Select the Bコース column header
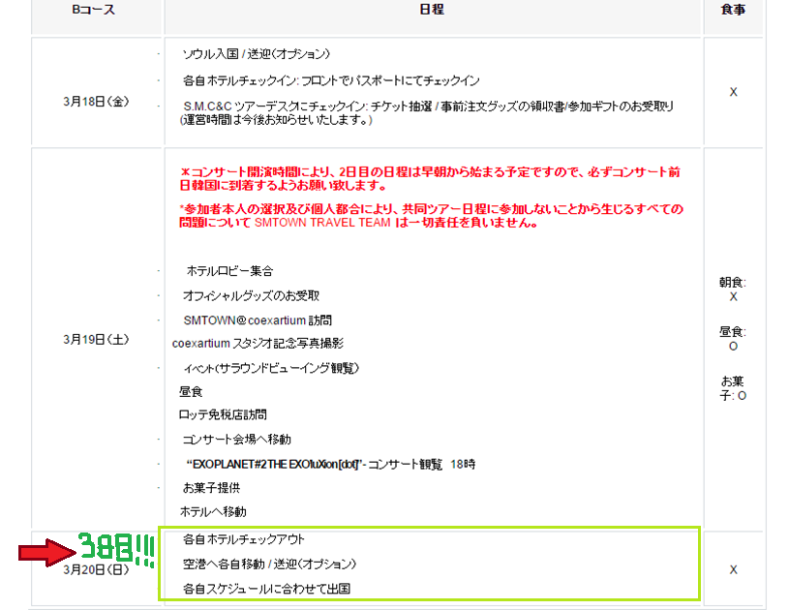 [x=94, y=10]
